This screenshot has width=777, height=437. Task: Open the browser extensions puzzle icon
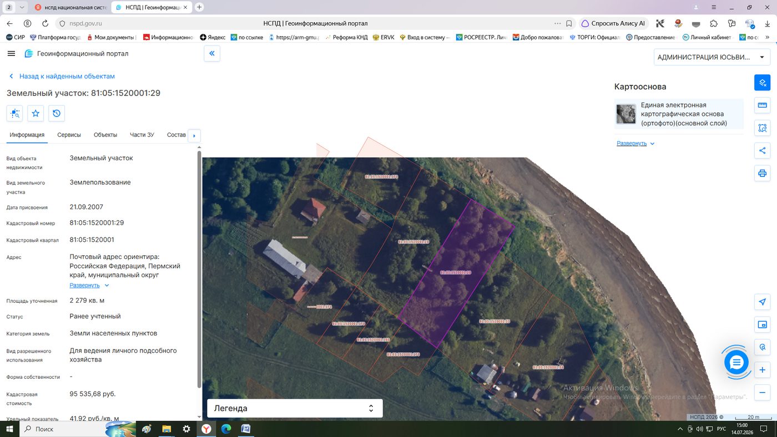tap(714, 23)
